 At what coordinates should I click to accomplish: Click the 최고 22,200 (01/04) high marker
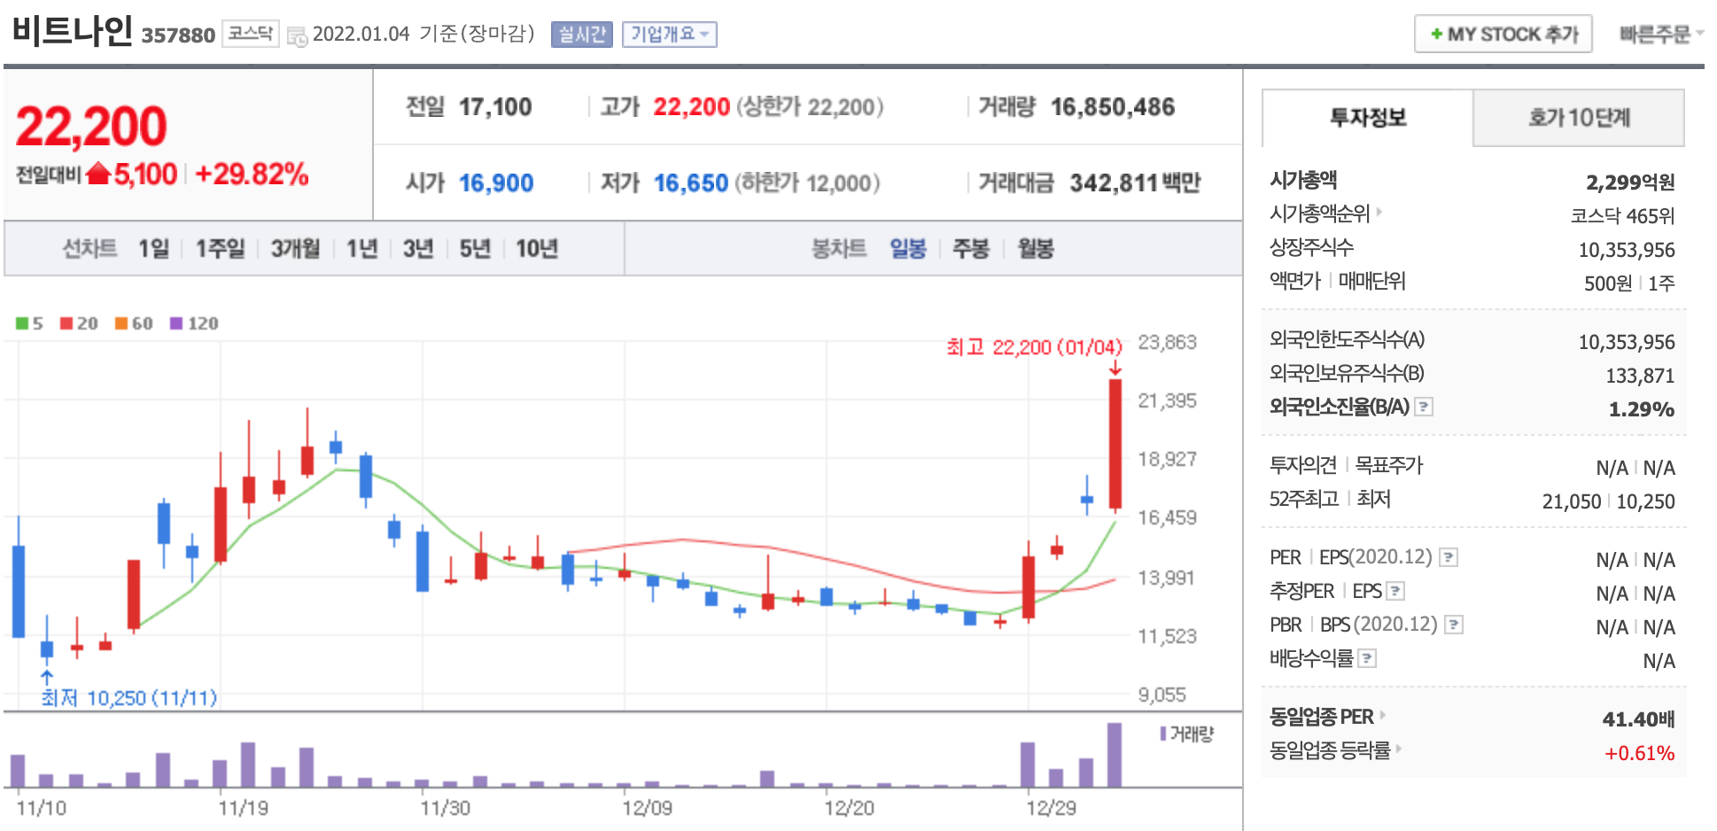tap(1034, 347)
